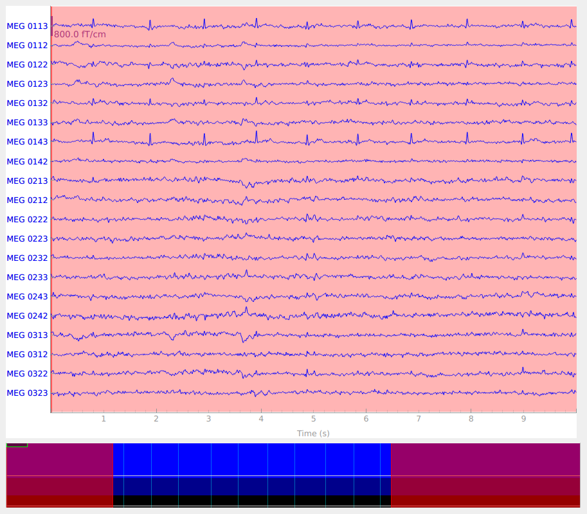Click the 9 second tick on time axis
587x514 pixels.
coord(523,419)
